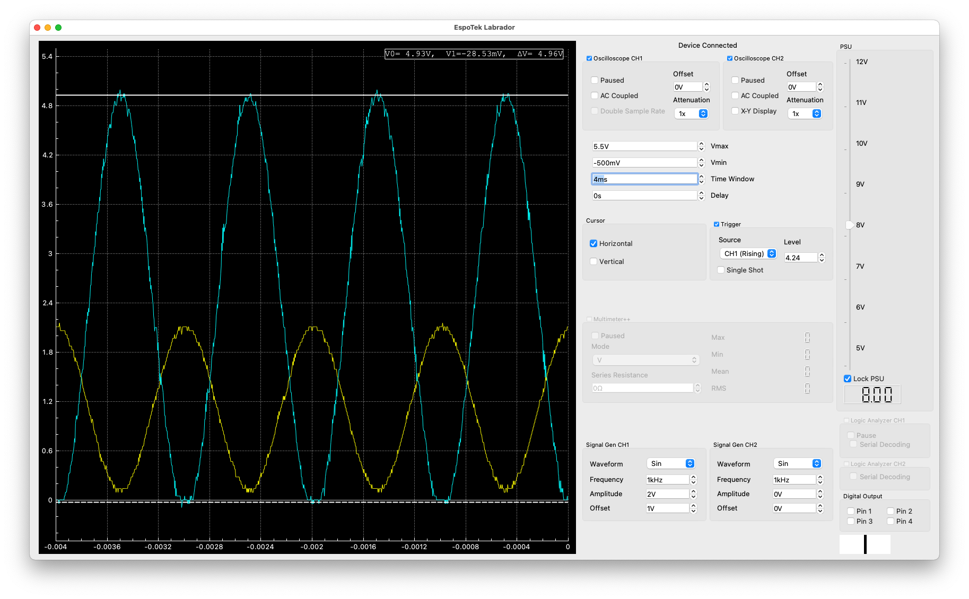Click Signal Gen CH2 Amplitude stepper
The height and width of the screenshot is (599, 969).
click(820, 494)
